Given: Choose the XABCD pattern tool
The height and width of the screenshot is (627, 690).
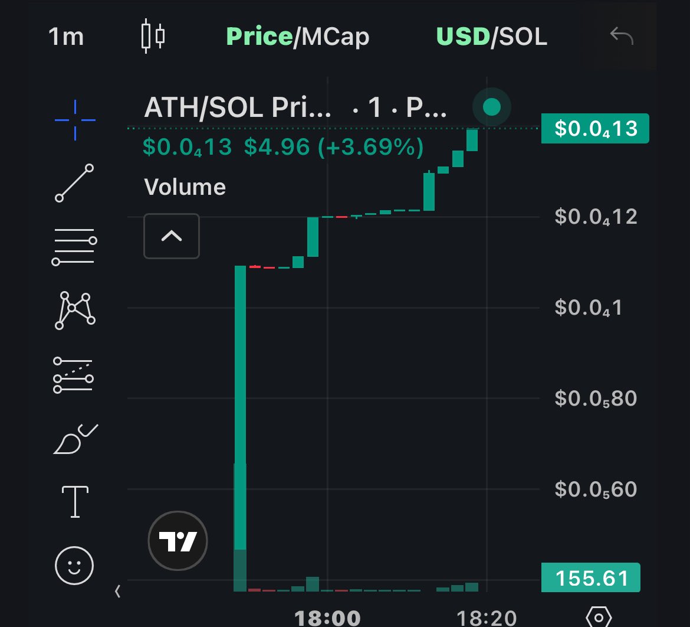Looking at the screenshot, I should pyautogui.click(x=75, y=311).
